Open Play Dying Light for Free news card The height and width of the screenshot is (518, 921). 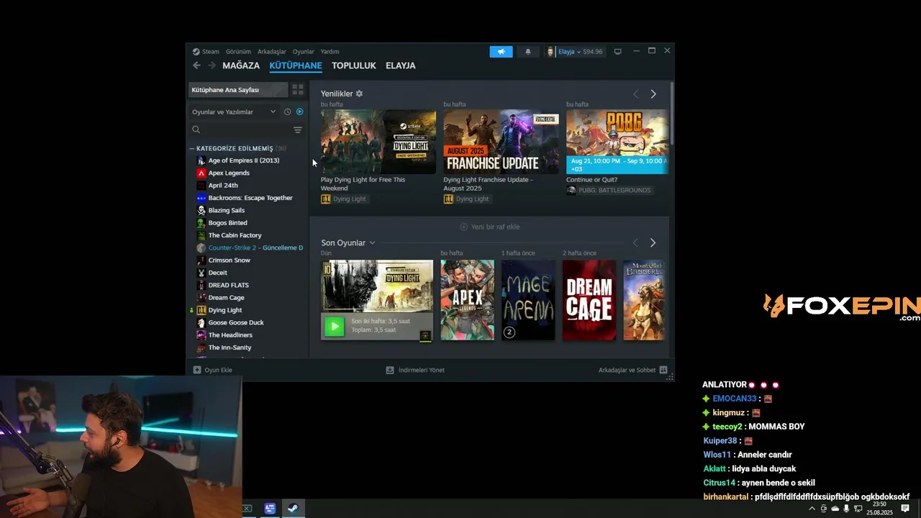pyautogui.click(x=378, y=142)
